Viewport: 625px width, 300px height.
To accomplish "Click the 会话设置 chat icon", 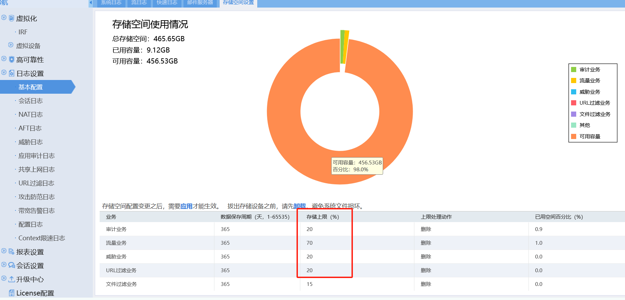I will point(12,265).
